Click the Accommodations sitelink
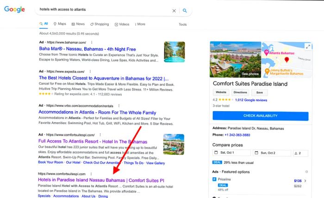The width and height of the screenshot is (324, 198). pyautogui.click(x=66, y=196)
